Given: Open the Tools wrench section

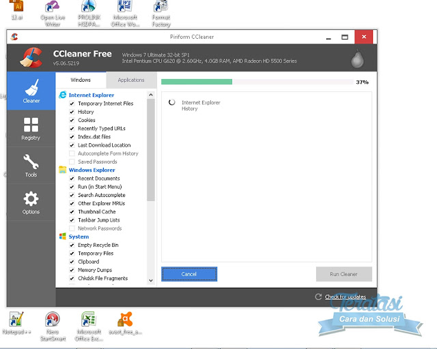Looking at the screenshot, I should 31,166.
